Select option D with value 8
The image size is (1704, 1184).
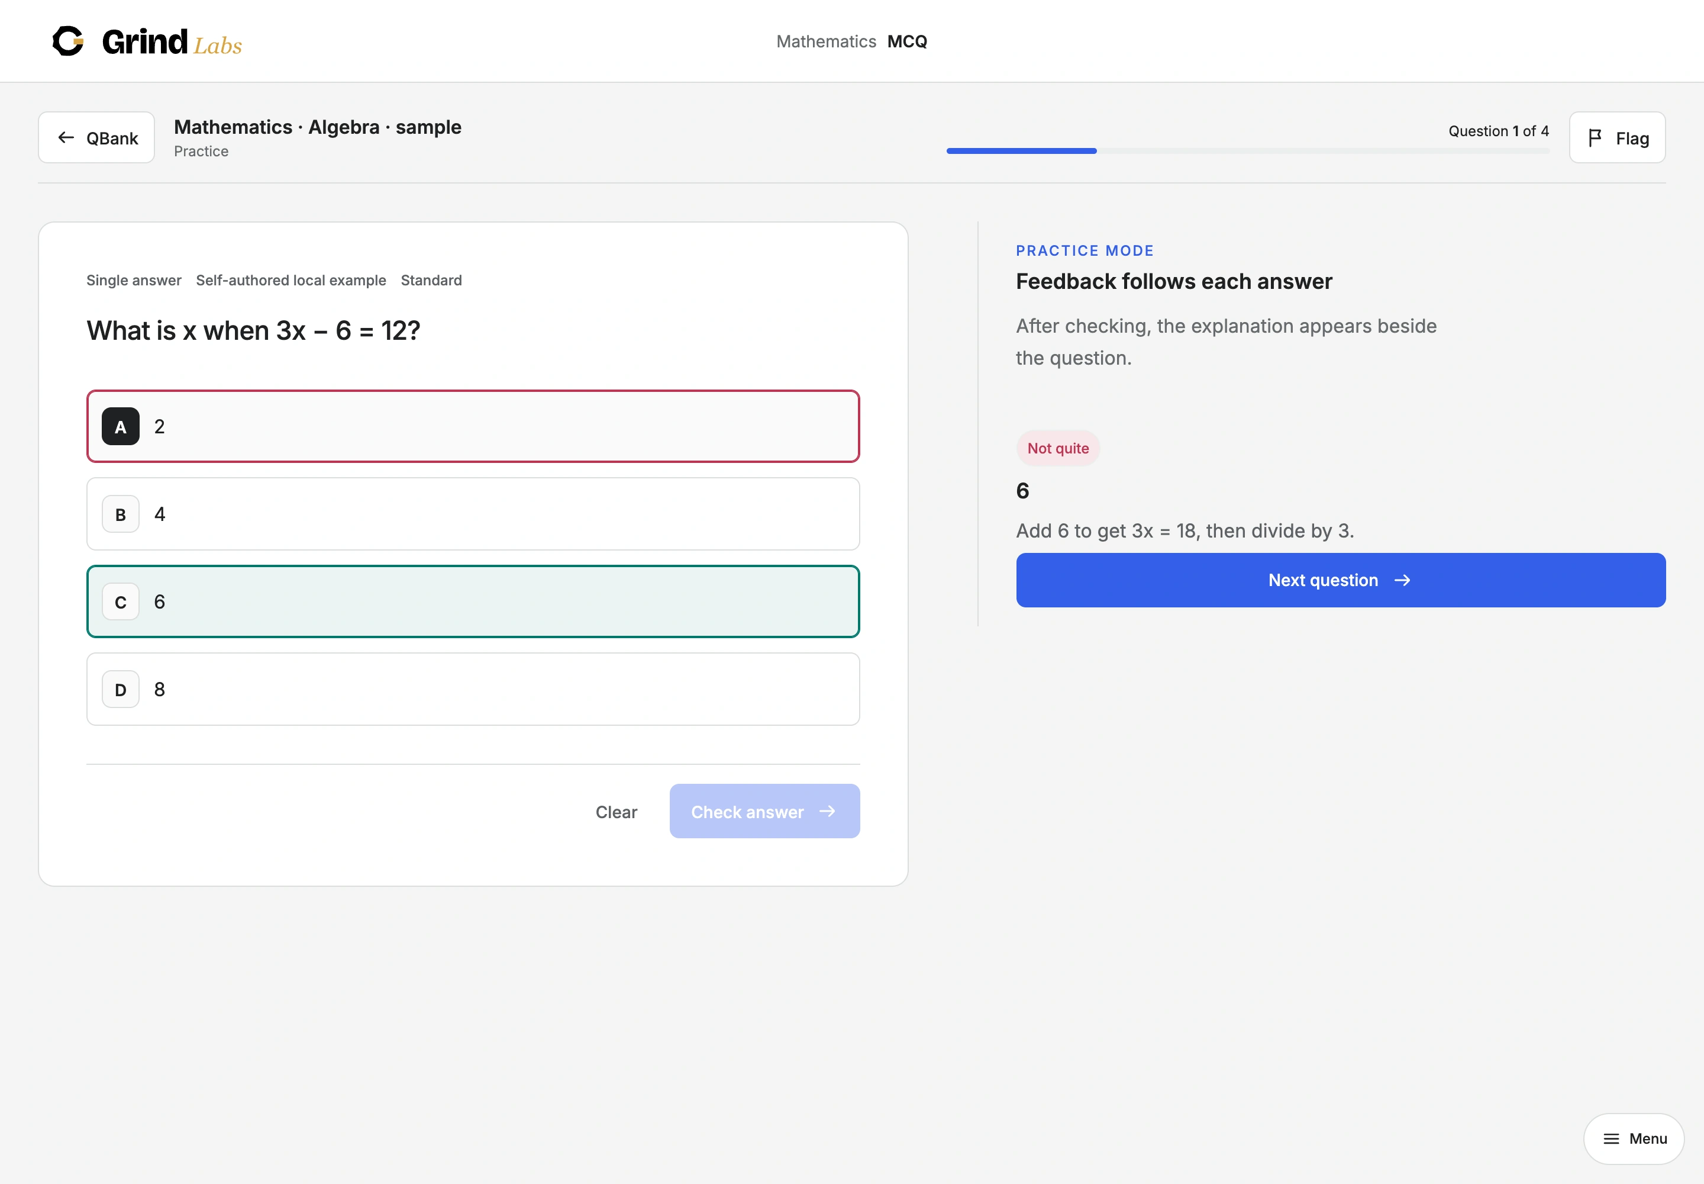pos(473,689)
